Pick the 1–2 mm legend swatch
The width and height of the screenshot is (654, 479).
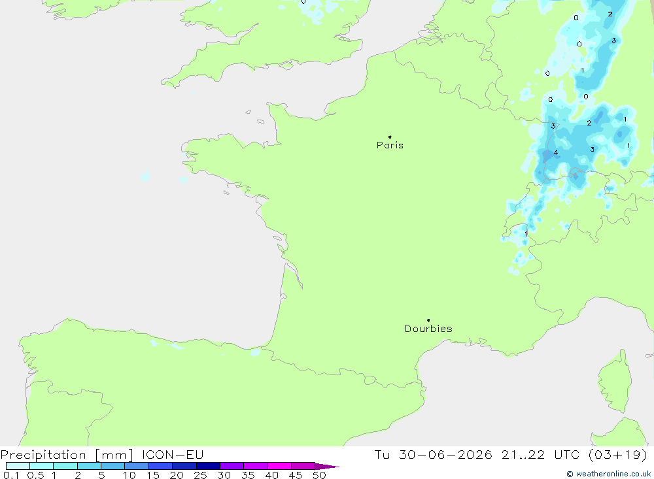[65, 466]
